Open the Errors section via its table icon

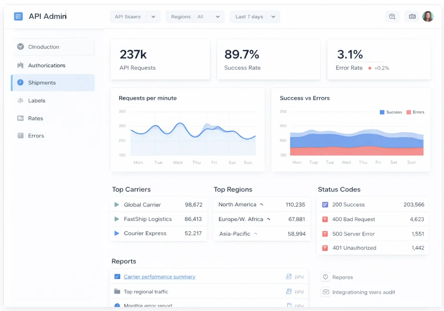20,135
